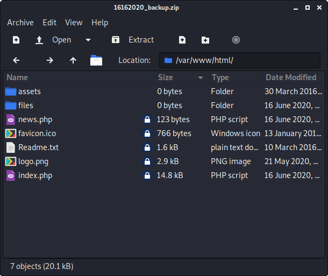Select the assets folder
This screenshot has width=328, height=276.
point(29,91)
